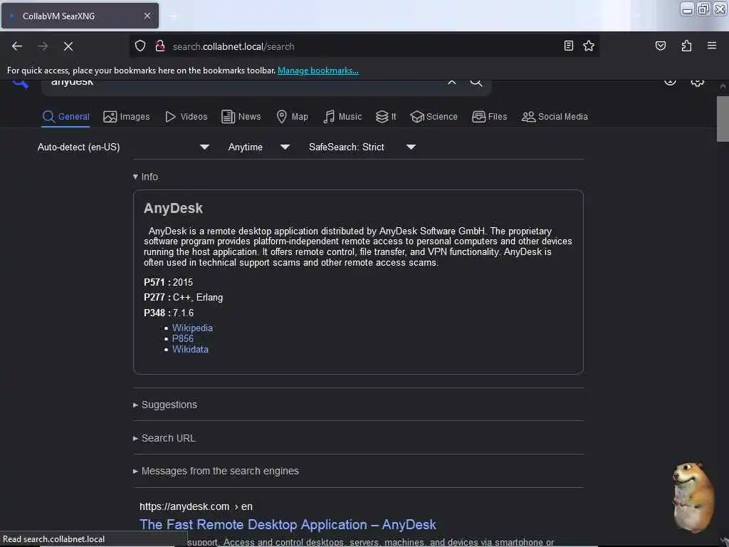Collapse the Info section
The width and height of the screenshot is (729, 547).
(145, 177)
